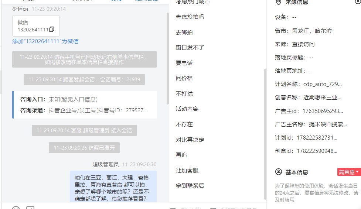Open the 高意愿 intent level dropdown
The image size is (361, 209).
point(349,172)
